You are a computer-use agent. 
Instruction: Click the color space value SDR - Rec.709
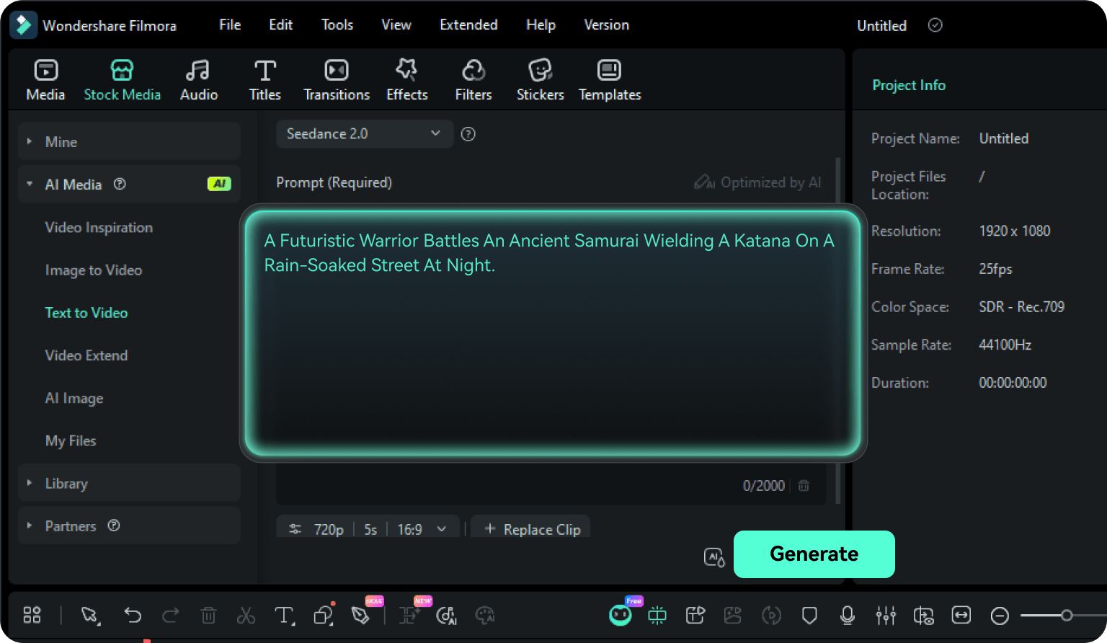point(1021,306)
